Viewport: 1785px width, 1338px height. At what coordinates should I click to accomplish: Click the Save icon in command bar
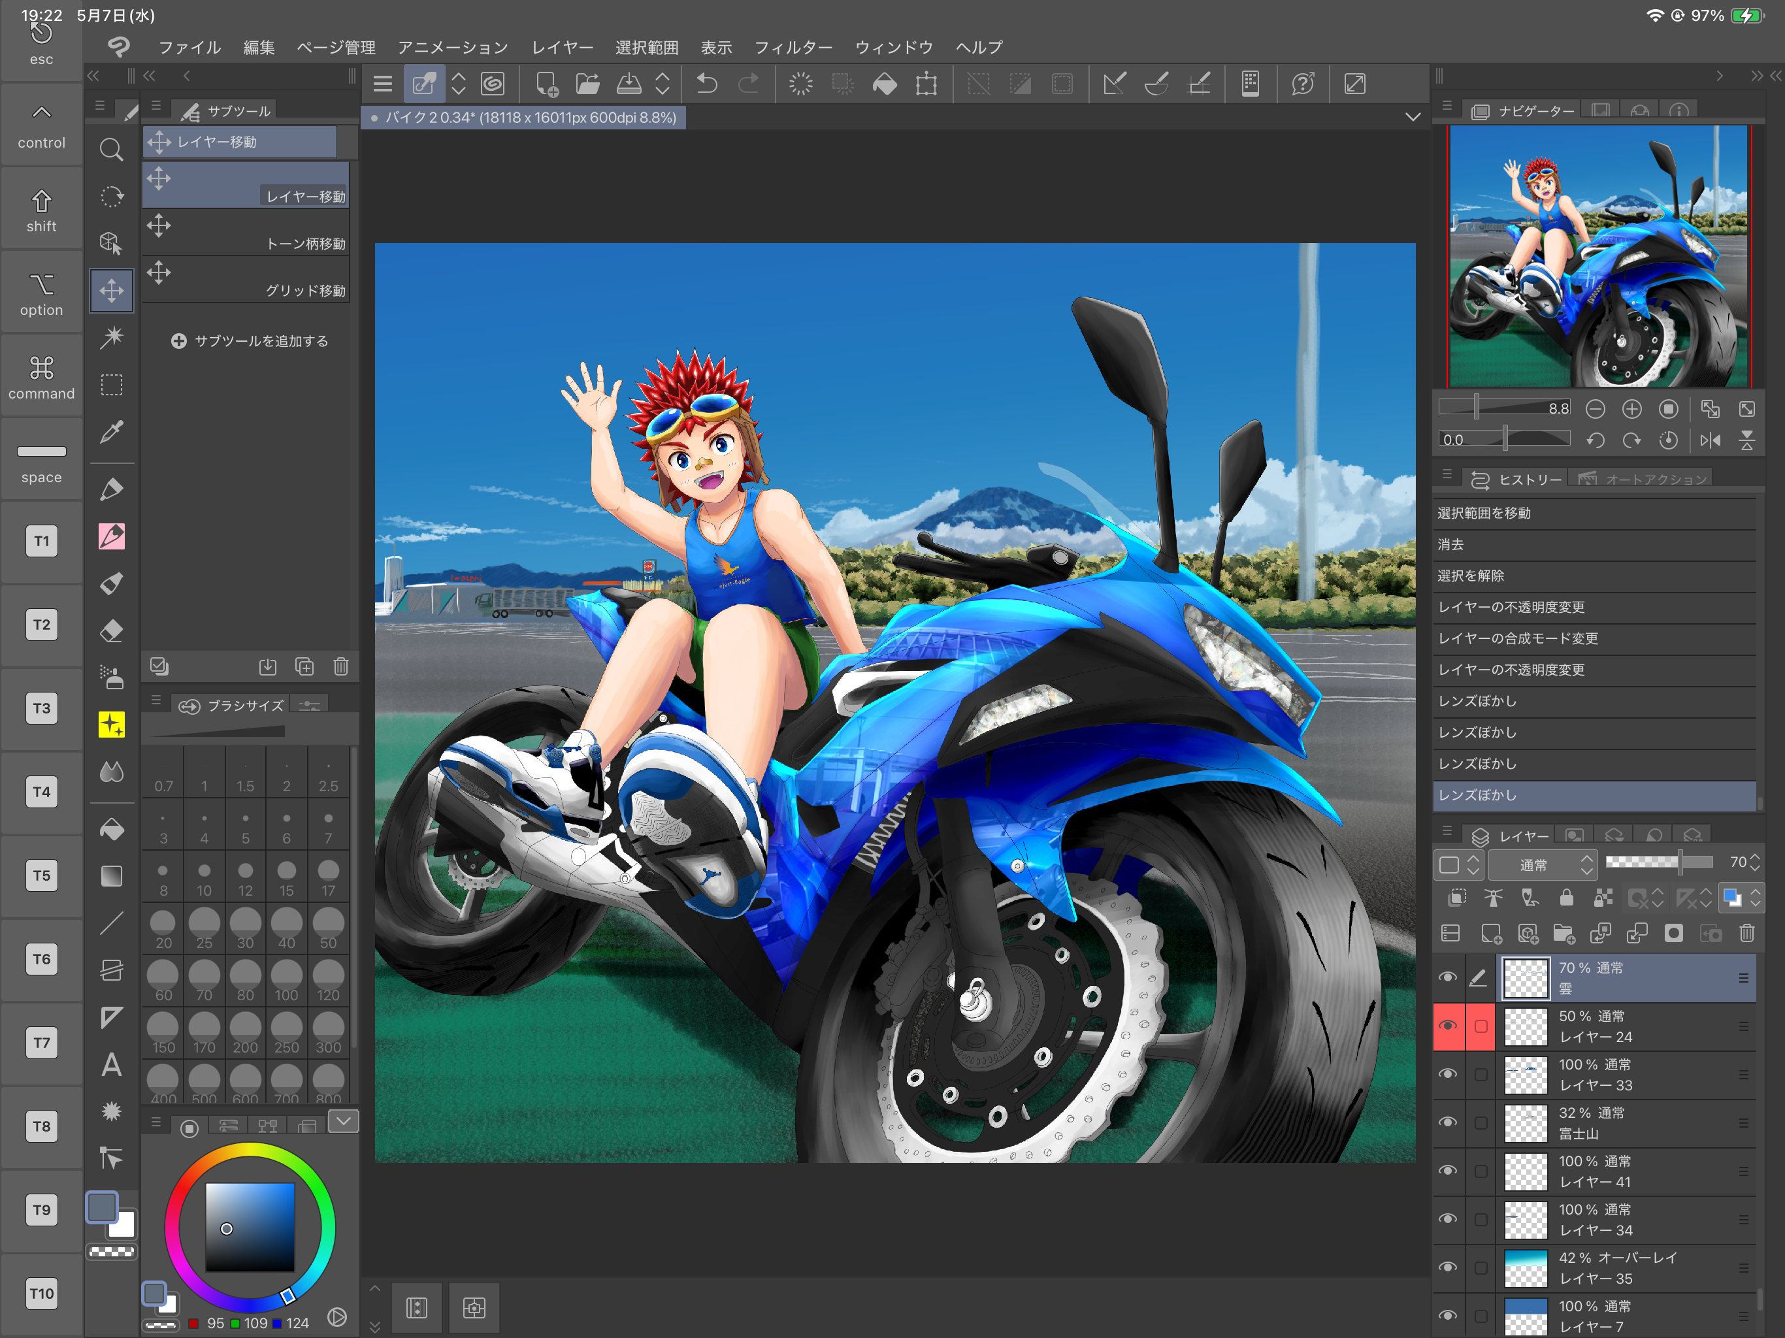pyautogui.click(x=629, y=84)
